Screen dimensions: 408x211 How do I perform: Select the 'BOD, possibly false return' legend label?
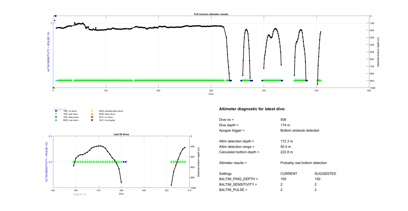click(111, 111)
